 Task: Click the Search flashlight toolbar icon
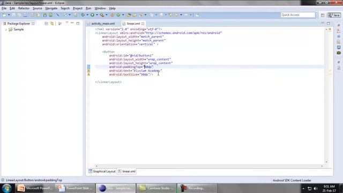click(x=141, y=15)
